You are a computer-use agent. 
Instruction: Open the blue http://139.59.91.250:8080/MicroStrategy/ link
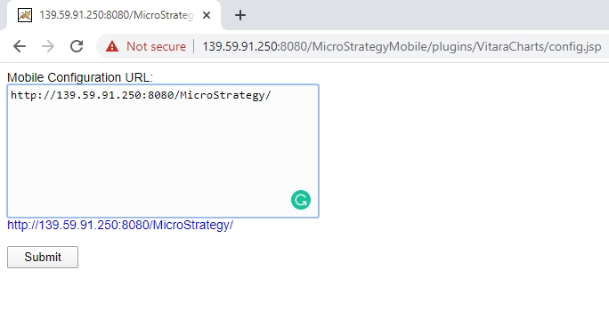[120, 225]
